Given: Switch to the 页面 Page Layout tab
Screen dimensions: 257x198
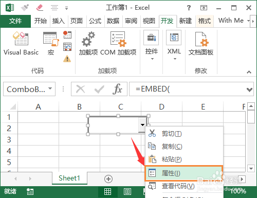Looking at the screenshot, I should click(77, 21).
